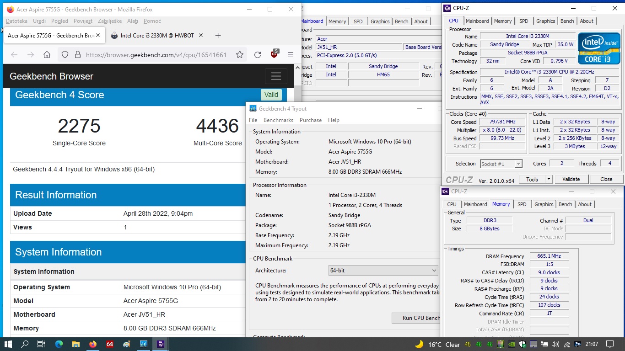Screen dimensions: 625x351
Task: Open uBlock extension icon in Firefox
Action: 274,54
